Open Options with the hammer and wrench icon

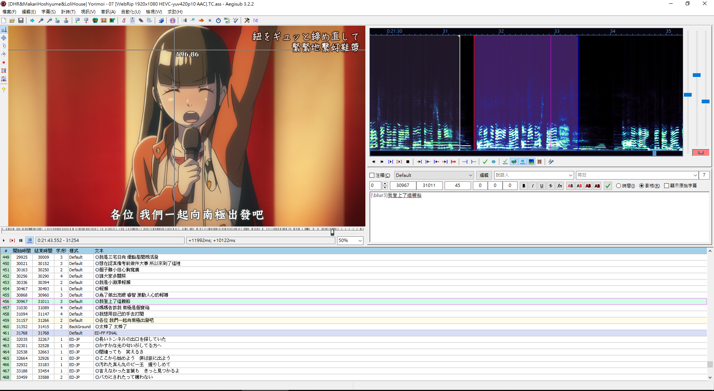coord(247,20)
